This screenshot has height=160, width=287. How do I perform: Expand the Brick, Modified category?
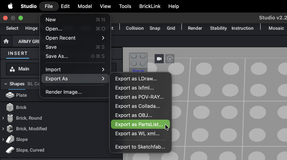click(3, 129)
